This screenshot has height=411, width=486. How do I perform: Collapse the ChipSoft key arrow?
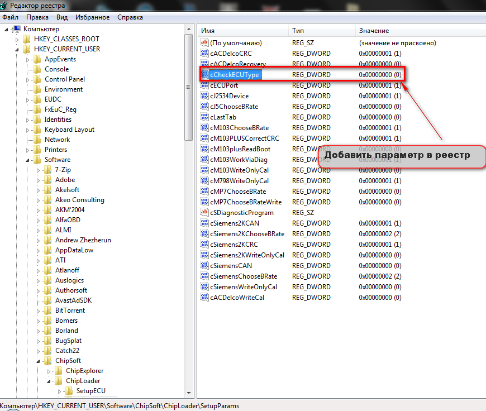39,361
